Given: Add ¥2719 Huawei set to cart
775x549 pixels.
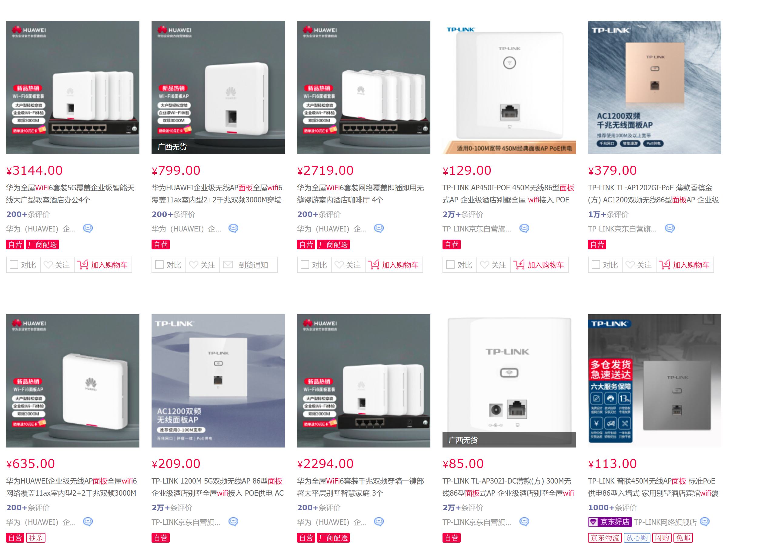Looking at the screenshot, I should tap(394, 265).
